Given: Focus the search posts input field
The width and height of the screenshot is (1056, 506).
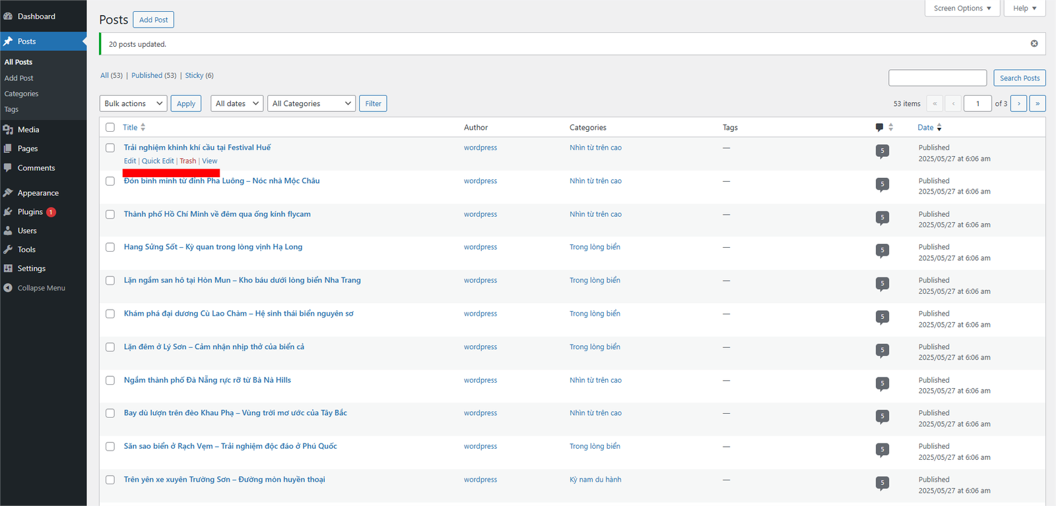Looking at the screenshot, I should 937,78.
